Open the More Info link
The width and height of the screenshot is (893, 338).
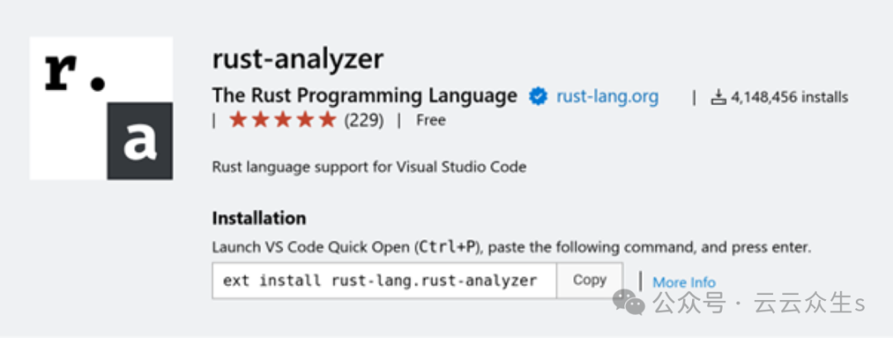(684, 283)
